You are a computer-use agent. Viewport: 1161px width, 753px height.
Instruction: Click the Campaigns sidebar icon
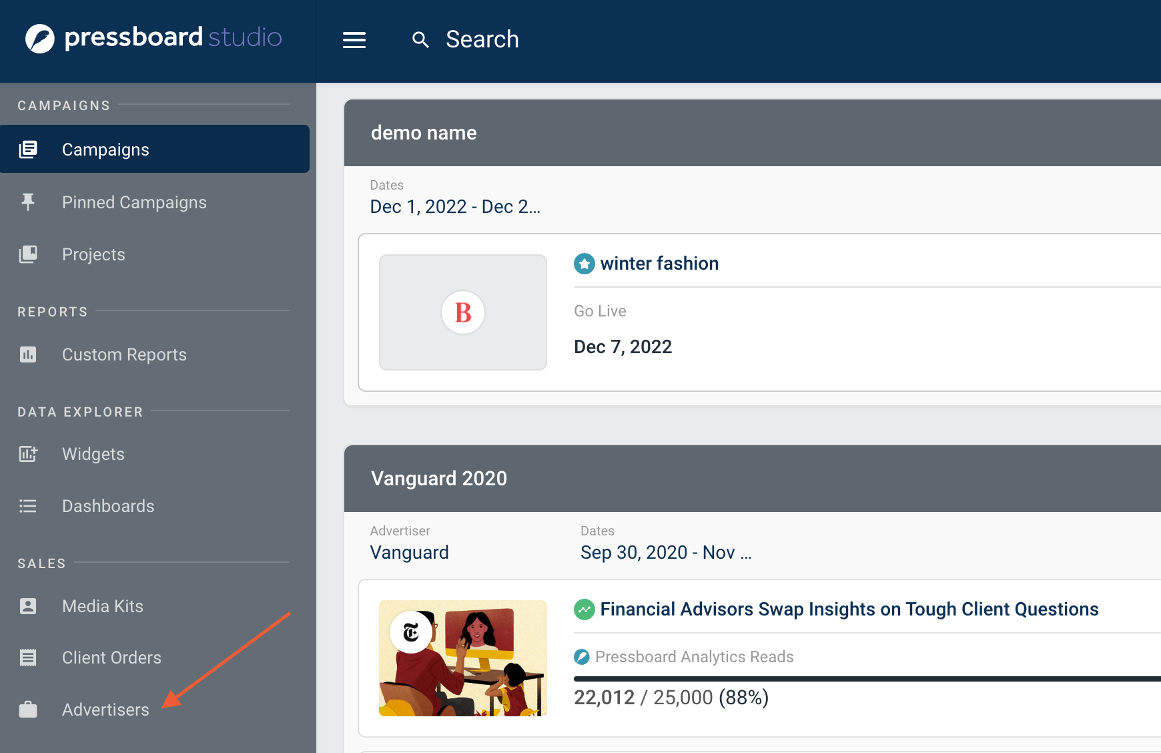pyautogui.click(x=28, y=149)
